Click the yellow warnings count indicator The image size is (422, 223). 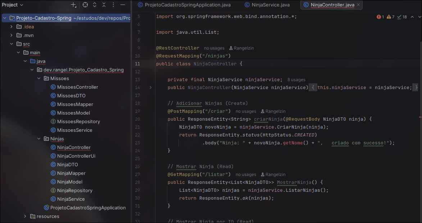[390, 17]
